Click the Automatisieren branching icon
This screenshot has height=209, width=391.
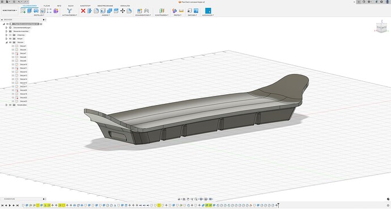[69, 10]
